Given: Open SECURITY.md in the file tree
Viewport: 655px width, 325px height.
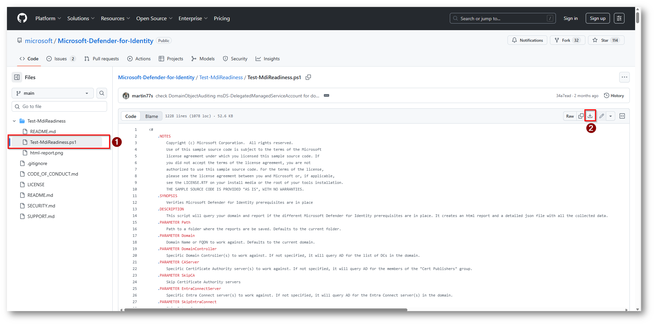Looking at the screenshot, I should point(41,206).
